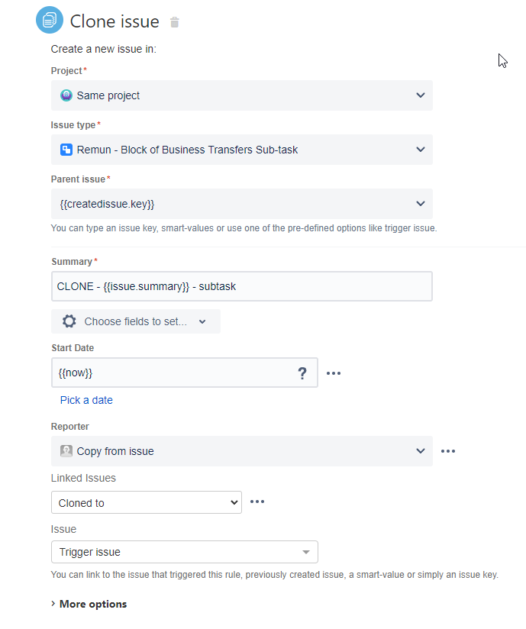Open the Reporter Copy from issue dropdown
This screenshot has height=629, width=526.
pos(242,451)
